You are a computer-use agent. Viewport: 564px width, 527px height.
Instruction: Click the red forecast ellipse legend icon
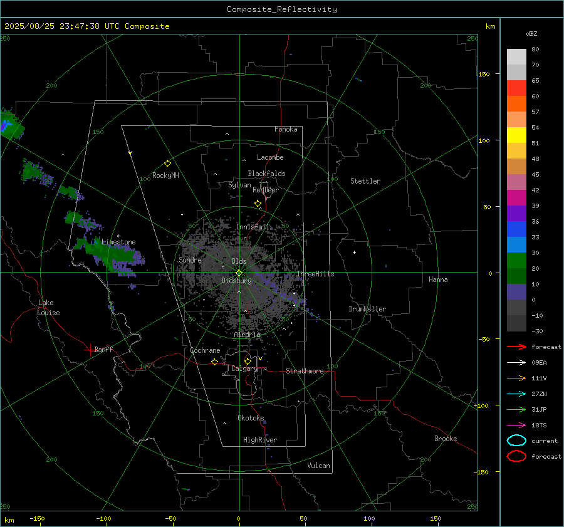click(516, 456)
